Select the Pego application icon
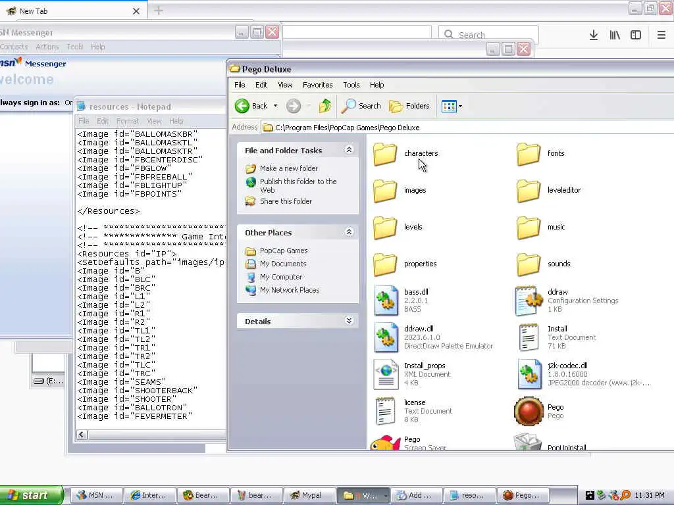Image resolution: width=674 pixels, height=505 pixels. click(x=529, y=411)
